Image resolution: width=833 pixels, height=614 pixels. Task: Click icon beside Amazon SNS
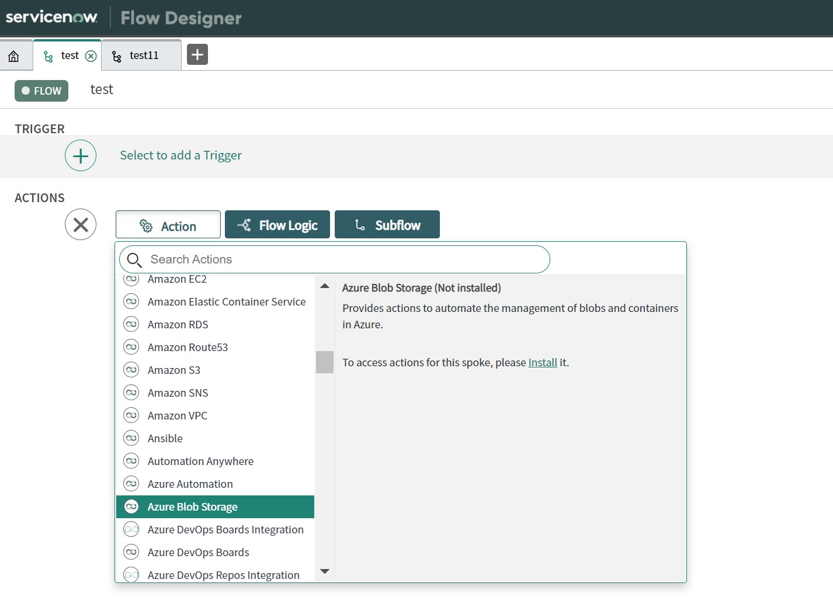click(x=131, y=393)
